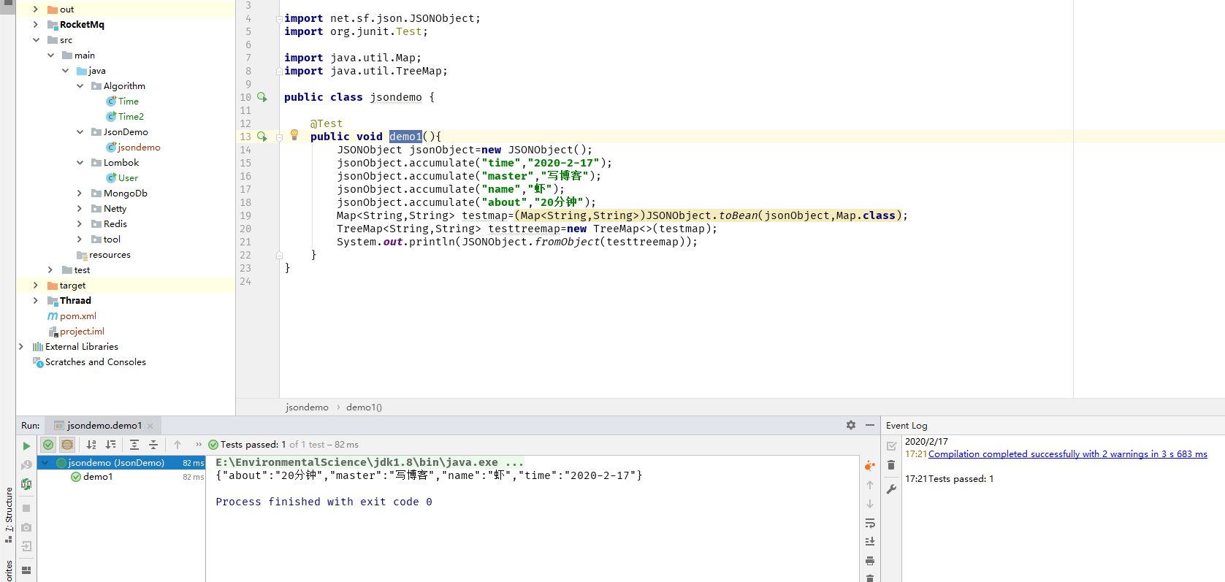Open Run panel settings gear
1225x582 pixels.
point(851,425)
